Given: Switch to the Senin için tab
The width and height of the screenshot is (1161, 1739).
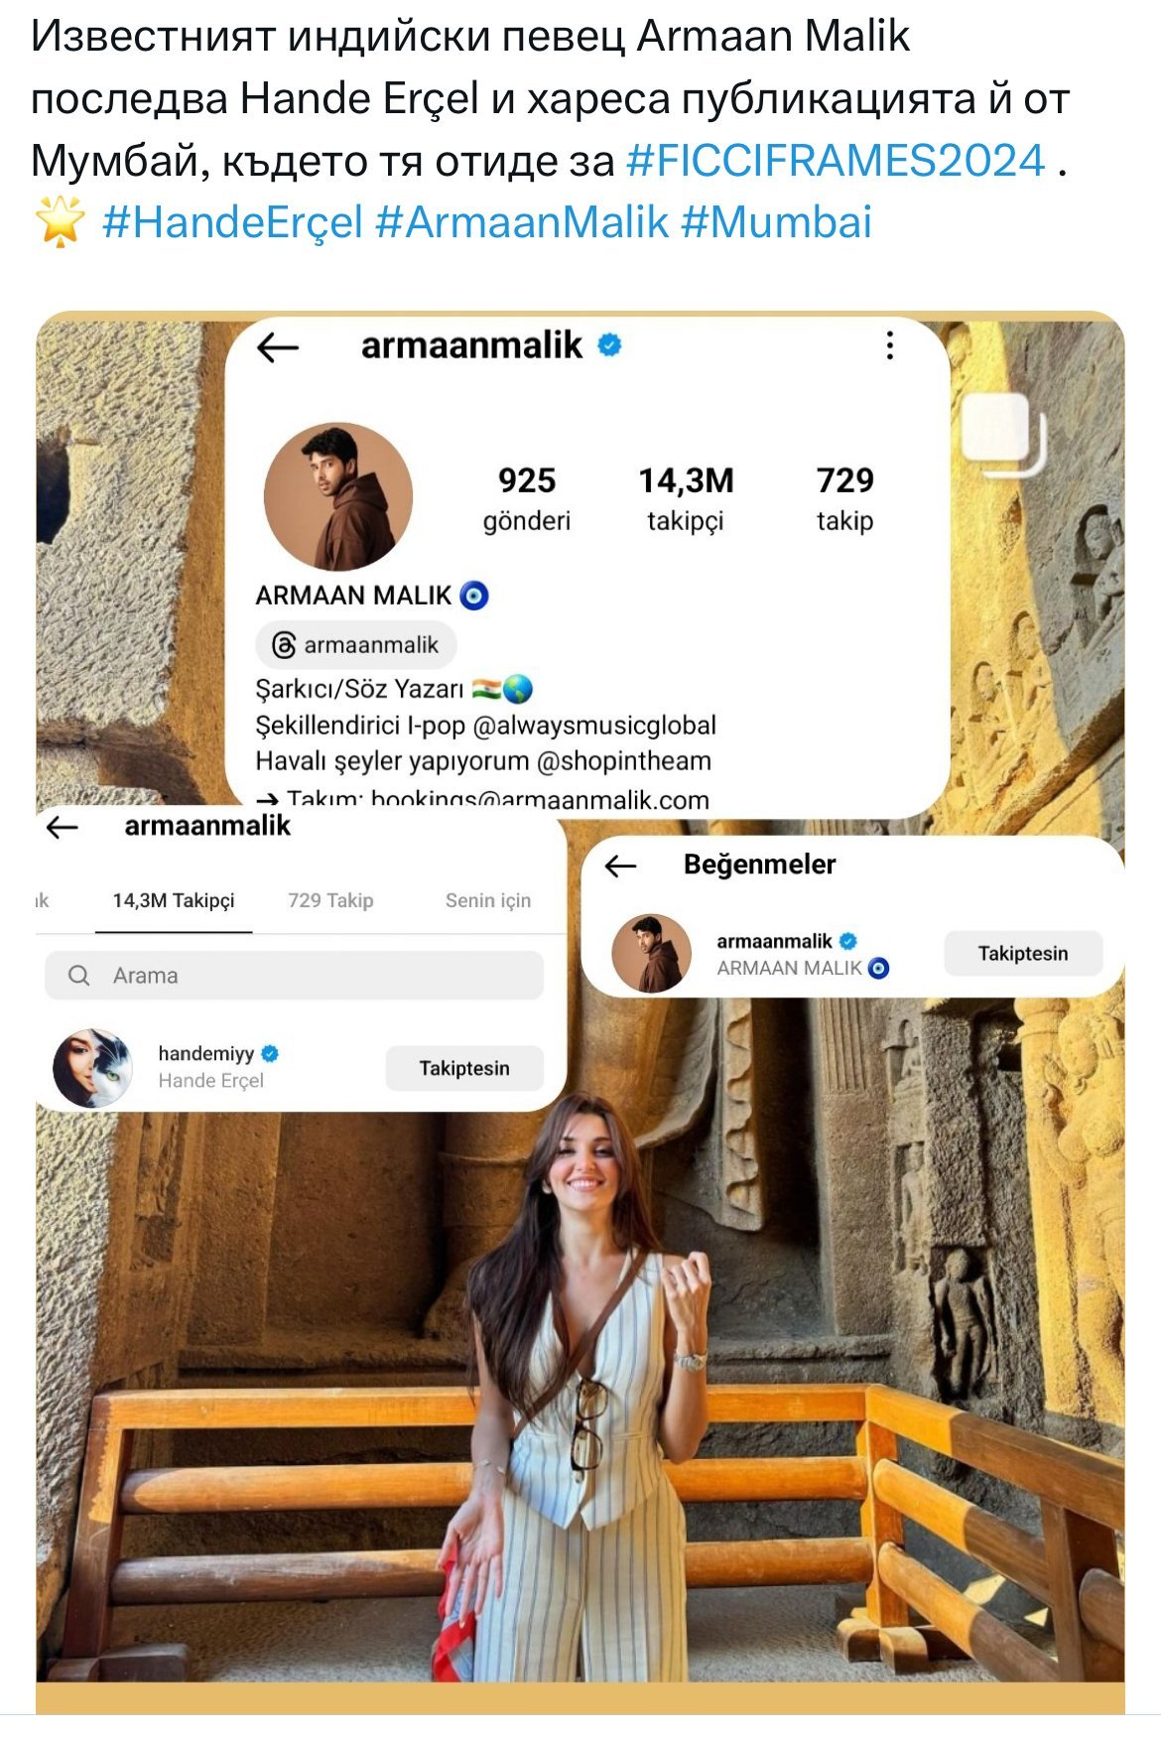Looking at the screenshot, I should [487, 900].
